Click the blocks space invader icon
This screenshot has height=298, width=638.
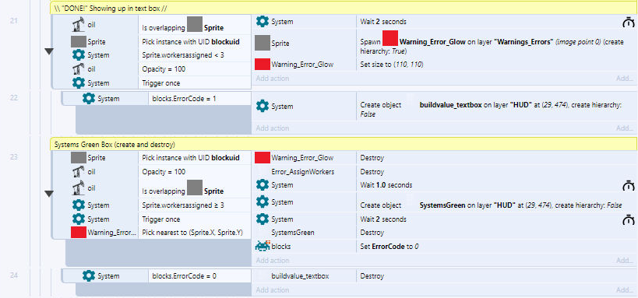(x=262, y=246)
